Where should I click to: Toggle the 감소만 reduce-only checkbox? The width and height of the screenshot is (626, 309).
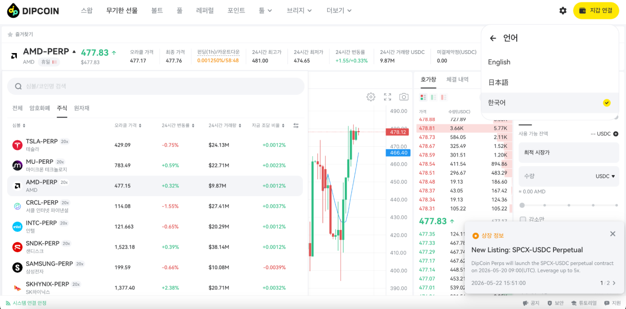point(523,220)
